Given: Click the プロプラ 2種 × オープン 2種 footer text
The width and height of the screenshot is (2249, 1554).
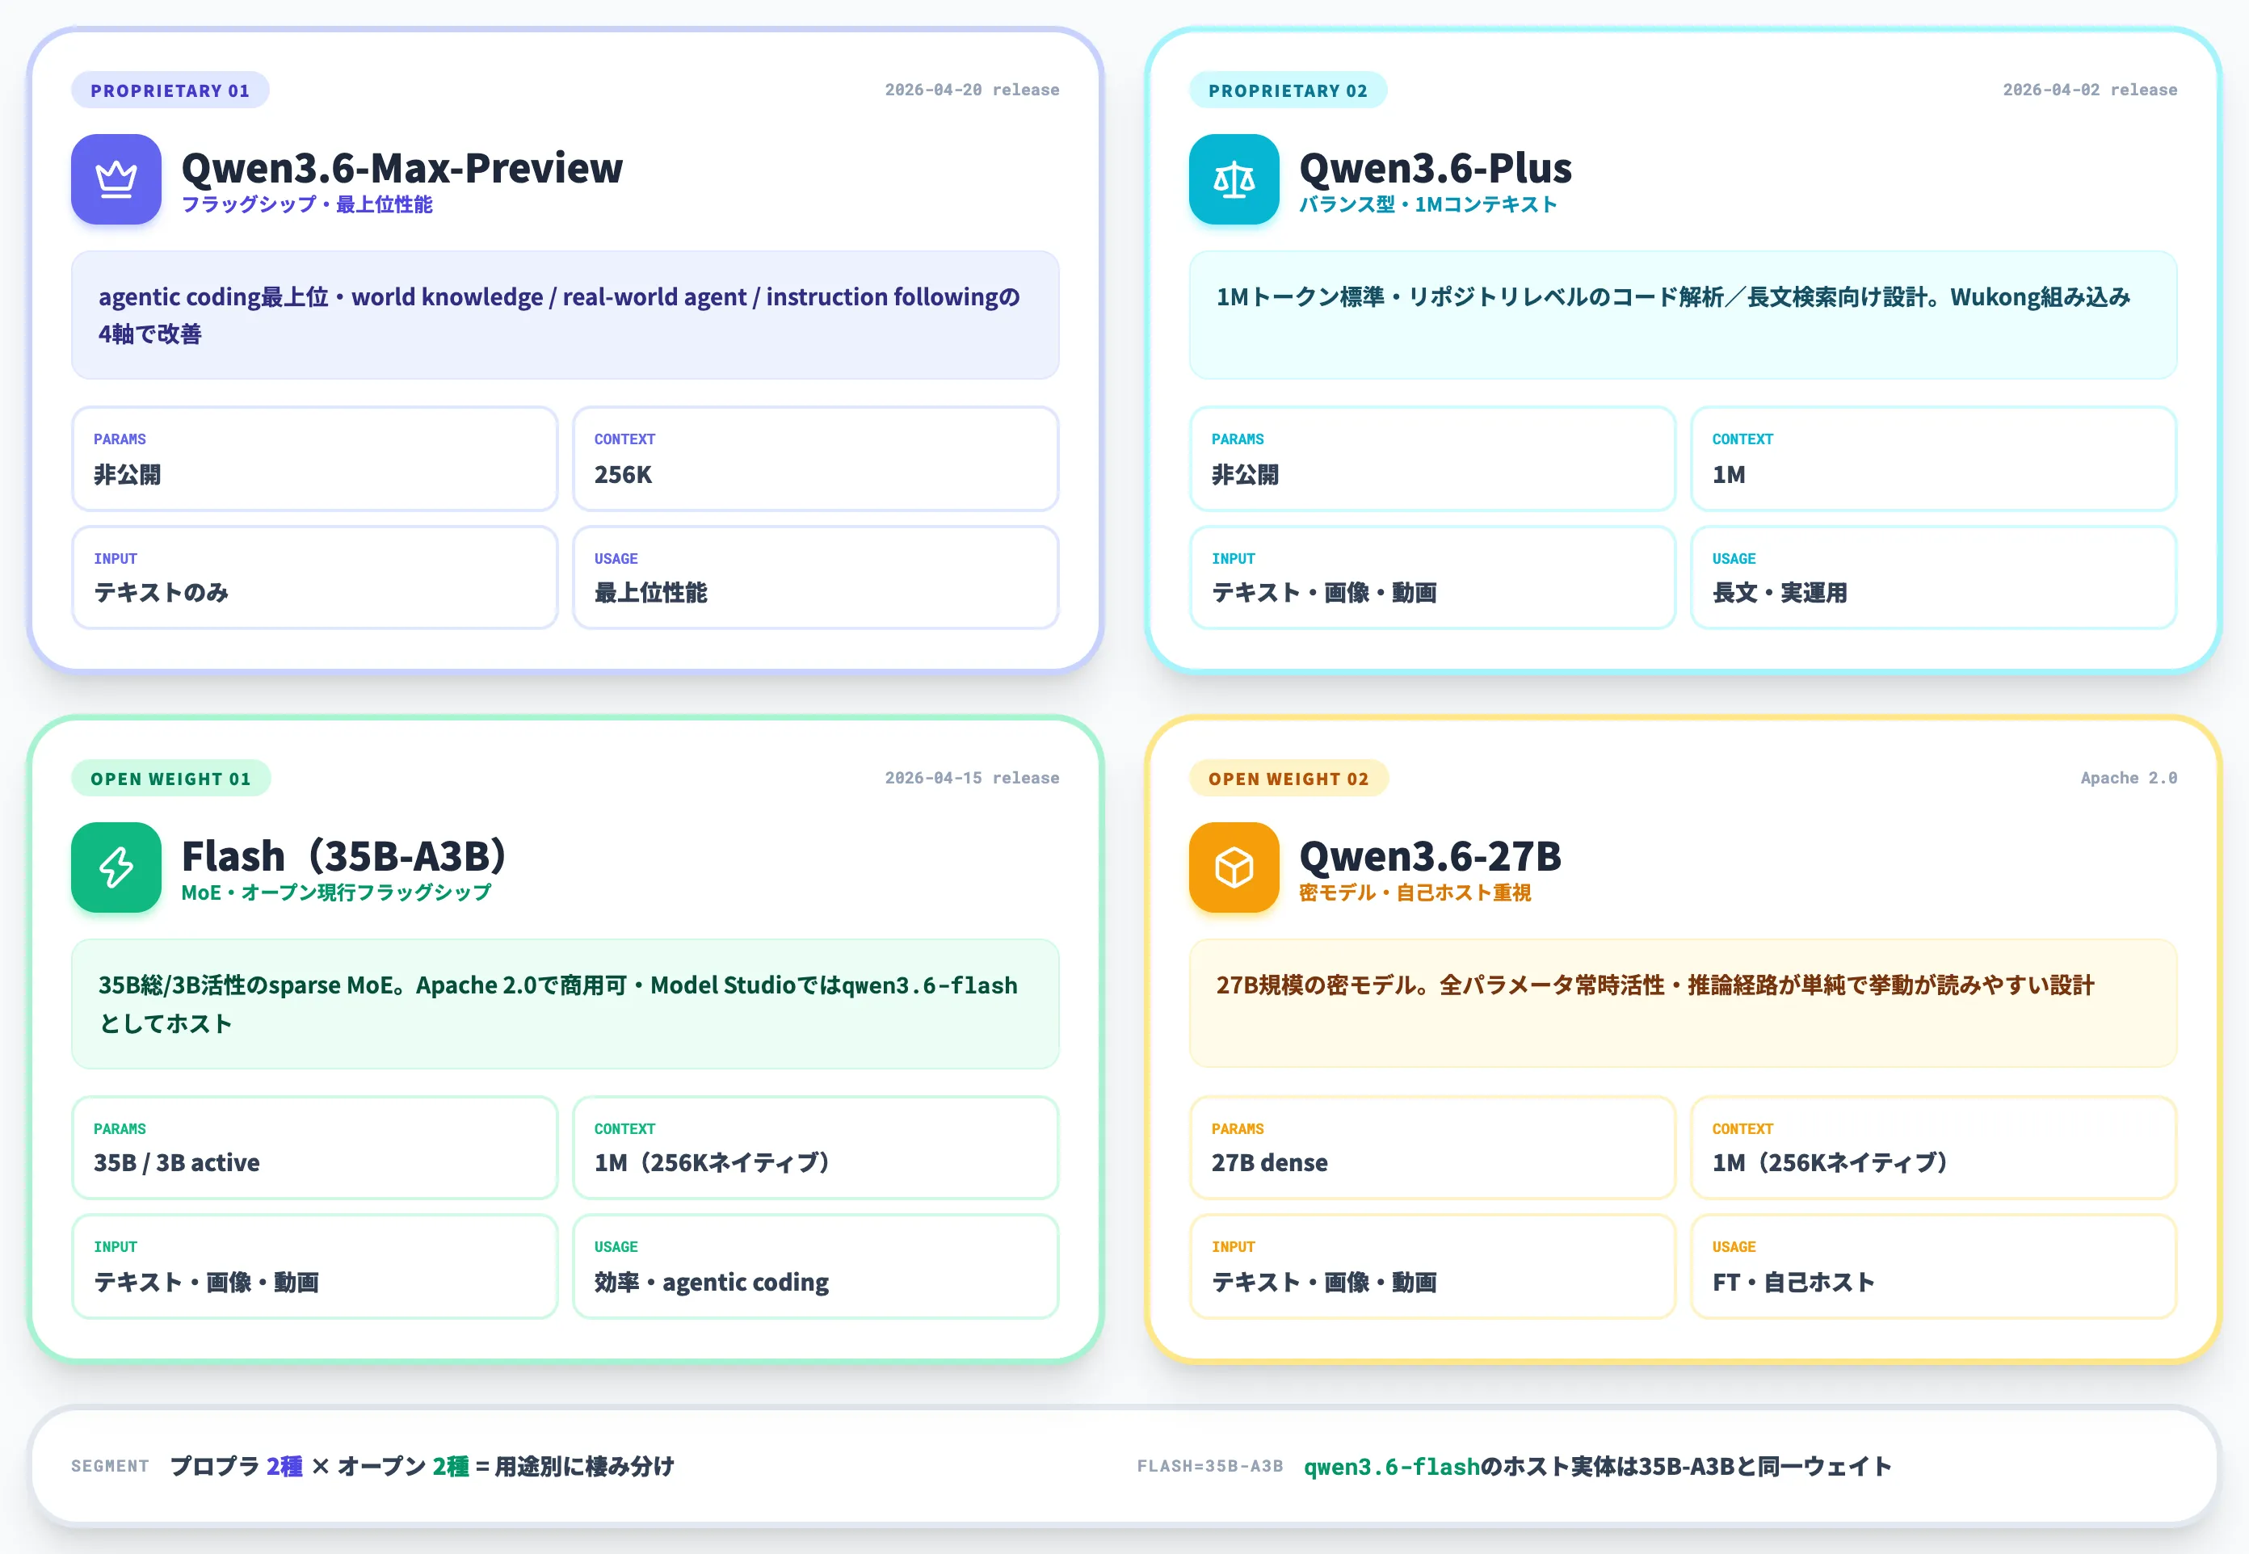Looking at the screenshot, I should [422, 1467].
